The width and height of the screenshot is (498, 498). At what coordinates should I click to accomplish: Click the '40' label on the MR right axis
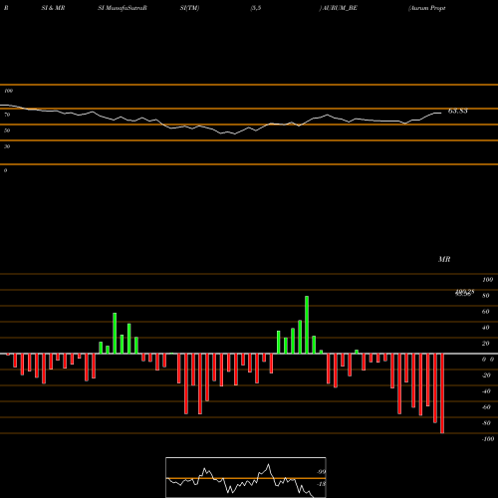[x=485, y=328]
